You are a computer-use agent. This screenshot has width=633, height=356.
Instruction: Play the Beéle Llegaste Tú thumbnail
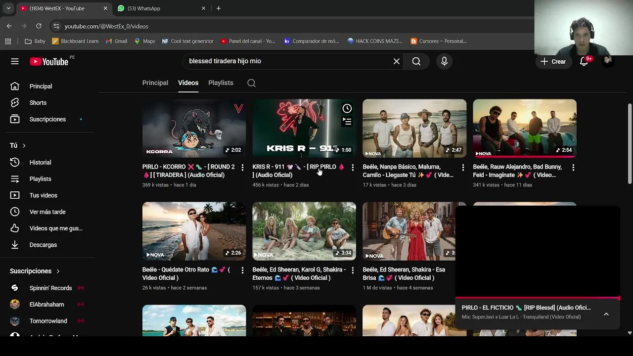click(414, 129)
